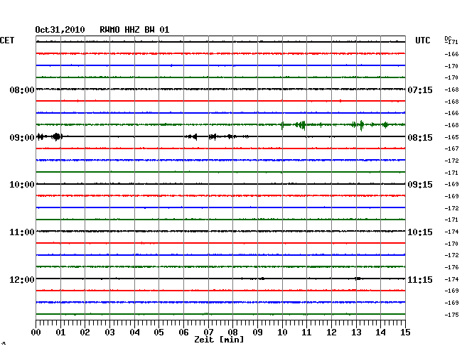
Task: Select the 10:00 CET time label
Action: (22, 185)
